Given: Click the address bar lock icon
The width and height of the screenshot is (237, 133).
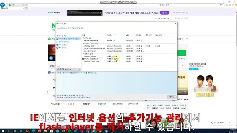Looking at the screenshot, I should [161, 5].
